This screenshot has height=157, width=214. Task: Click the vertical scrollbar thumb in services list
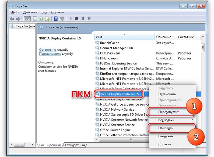click(203, 47)
